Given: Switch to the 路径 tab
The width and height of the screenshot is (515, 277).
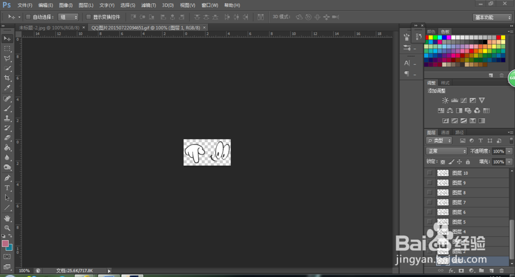Looking at the screenshot, I should [x=459, y=133].
